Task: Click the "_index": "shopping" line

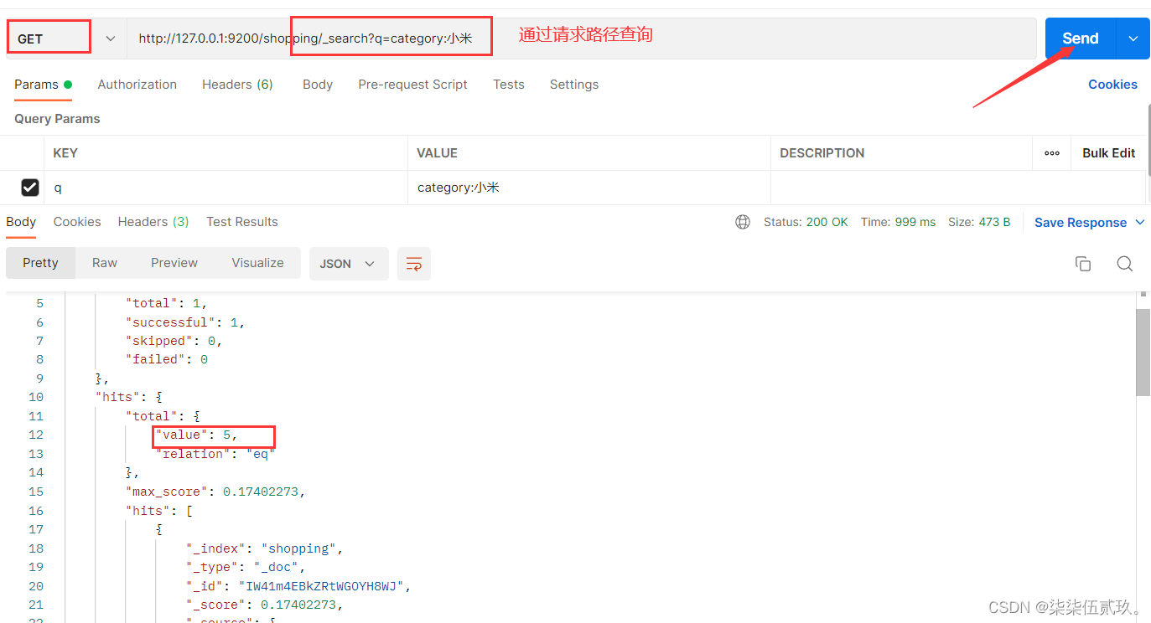Action: (x=265, y=548)
